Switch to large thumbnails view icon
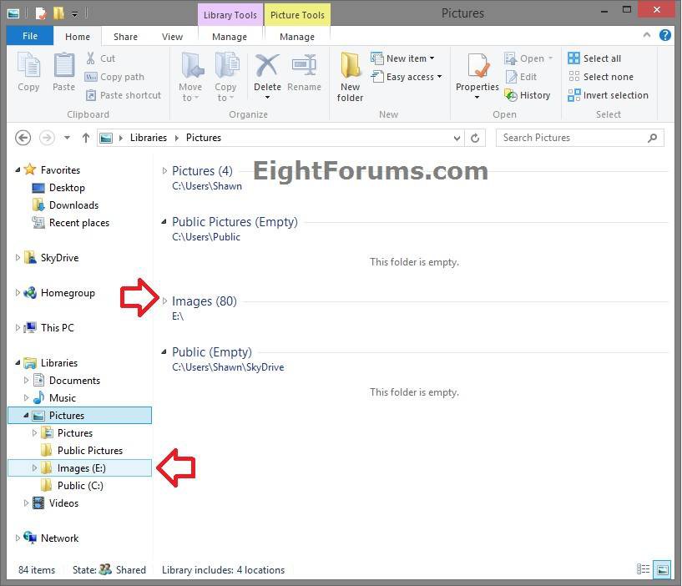The width and height of the screenshot is (682, 586). click(662, 570)
